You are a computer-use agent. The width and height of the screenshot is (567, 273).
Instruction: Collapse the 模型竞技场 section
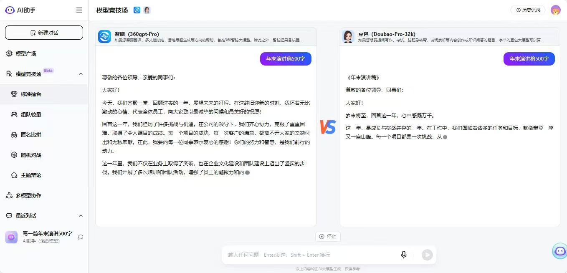(x=81, y=73)
